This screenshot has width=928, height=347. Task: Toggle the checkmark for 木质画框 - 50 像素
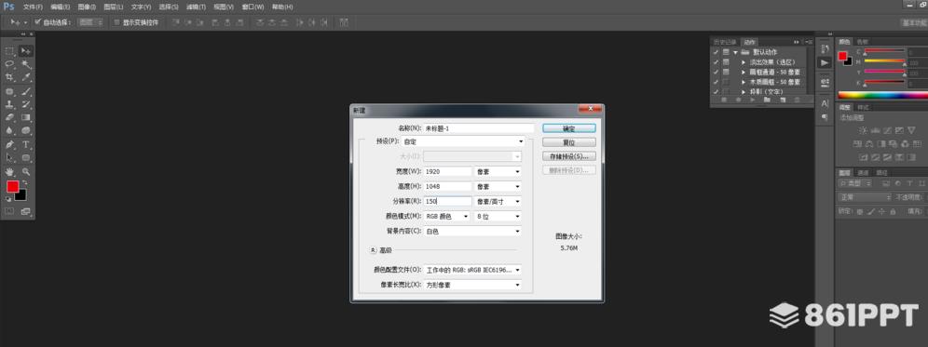pyautogui.click(x=716, y=82)
